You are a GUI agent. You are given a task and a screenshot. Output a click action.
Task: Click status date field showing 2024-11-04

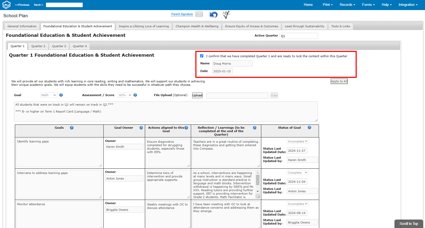(x=297, y=182)
